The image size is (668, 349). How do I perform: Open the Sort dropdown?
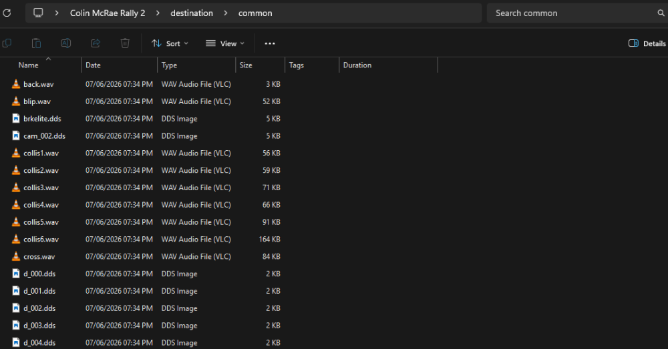[x=170, y=43]
